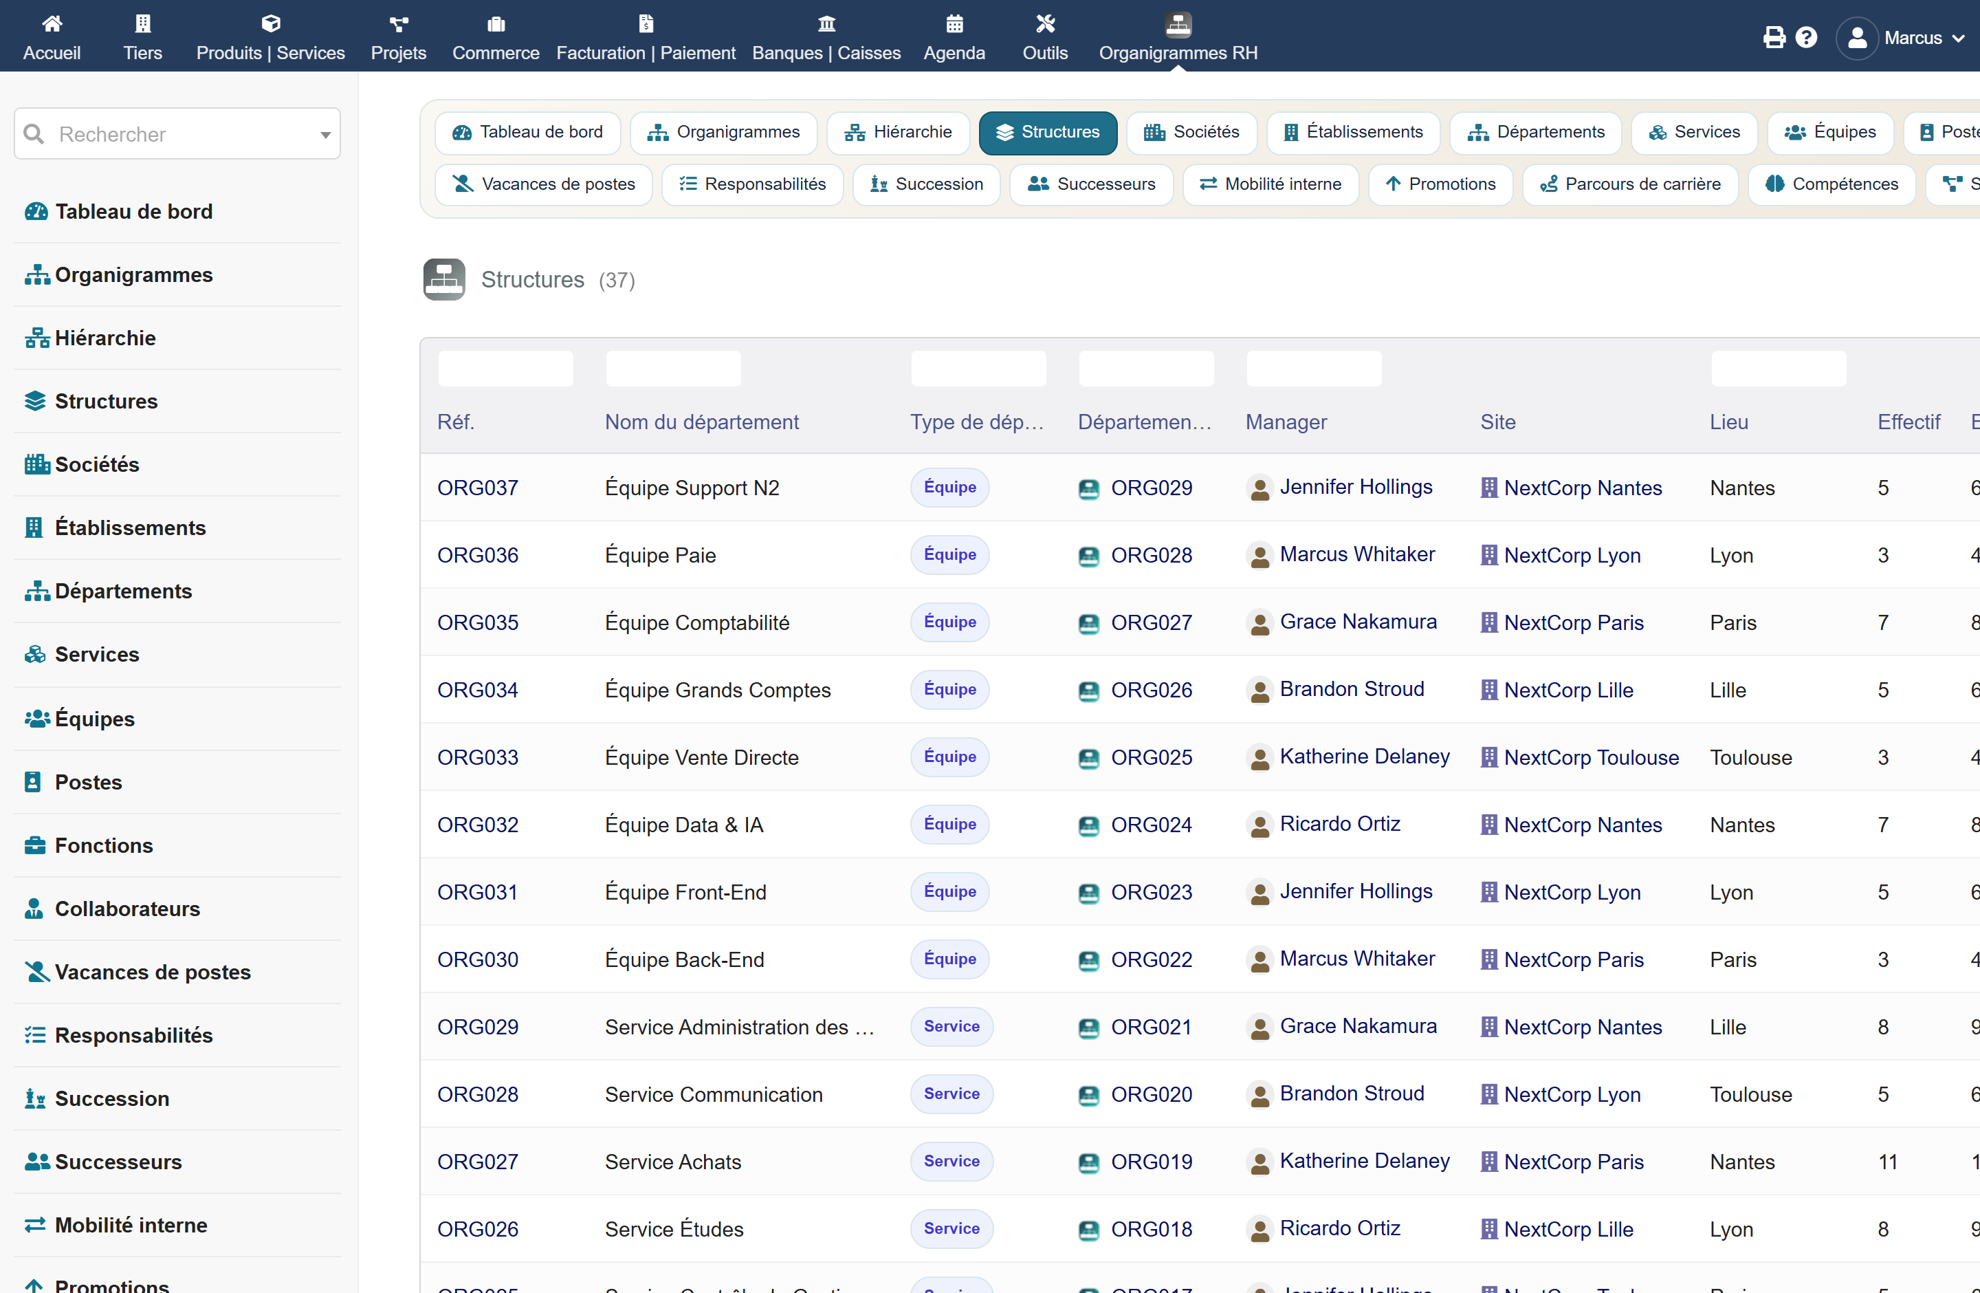This screenshot has height=1293, width=1980.
Task: Click the Agenda calendar icon
Action: 954,23
